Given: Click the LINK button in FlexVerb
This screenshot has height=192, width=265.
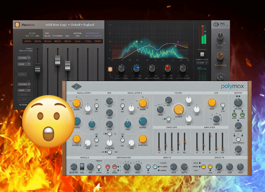Looking at the screenshot, I should pyautogui.click(x=22, y=74).
